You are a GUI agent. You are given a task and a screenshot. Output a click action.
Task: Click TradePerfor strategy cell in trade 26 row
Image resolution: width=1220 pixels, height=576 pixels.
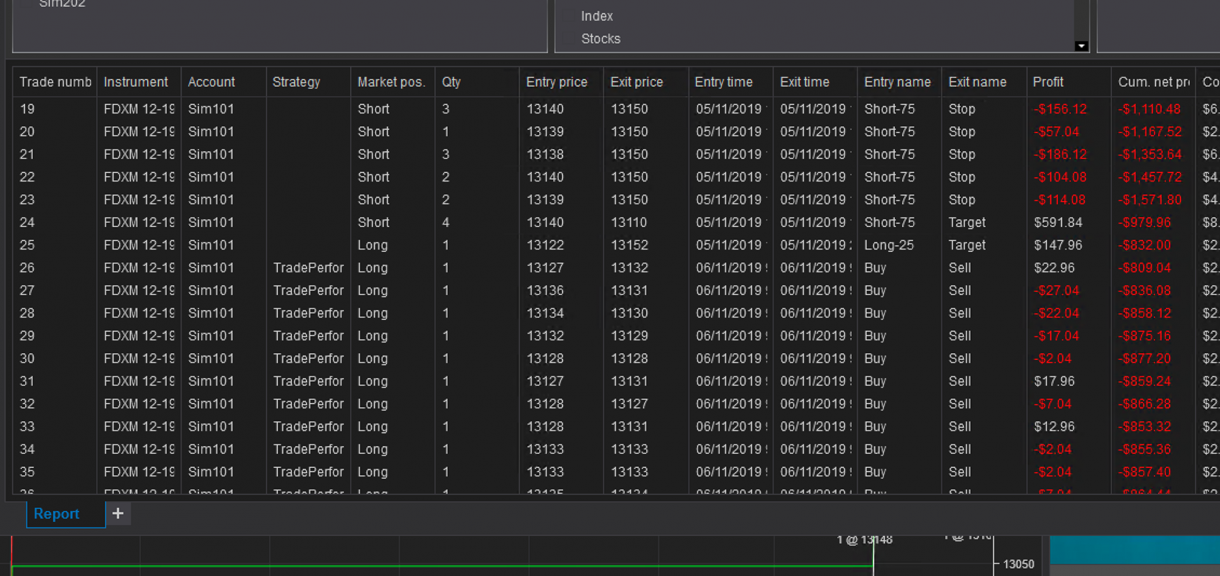(308, 268)
